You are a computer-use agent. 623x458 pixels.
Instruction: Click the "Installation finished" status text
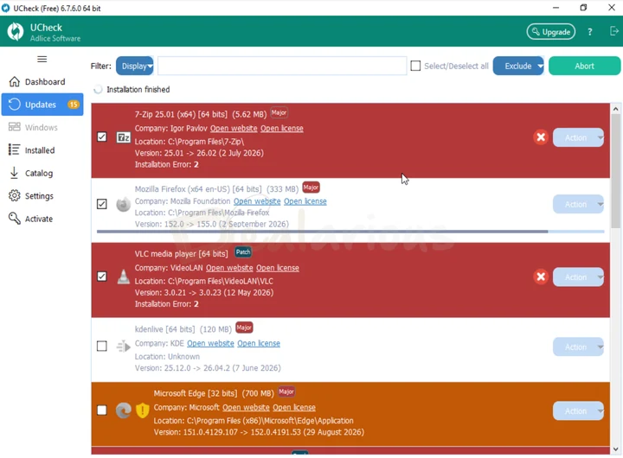[x=138, y=90]
